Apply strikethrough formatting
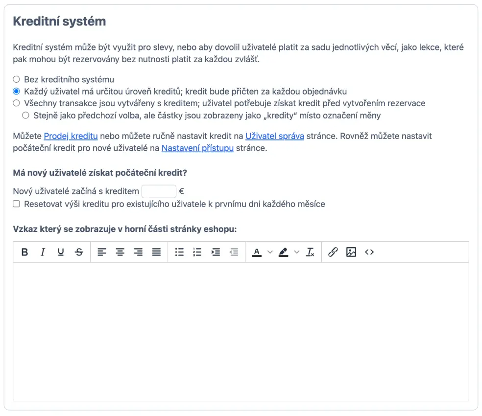This screenshot has height=416, width=482. [x=79, y=252]
